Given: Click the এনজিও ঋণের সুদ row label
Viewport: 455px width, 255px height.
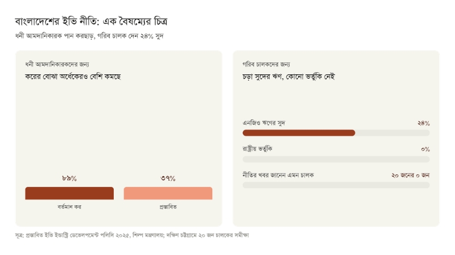Looking at the screenshot, I should click(x=264, y=123).
